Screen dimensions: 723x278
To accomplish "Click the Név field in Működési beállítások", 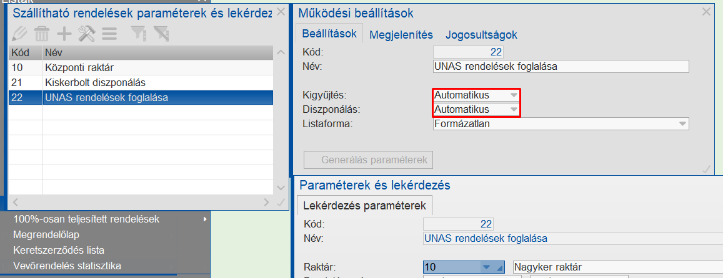I will click(560, 67).
